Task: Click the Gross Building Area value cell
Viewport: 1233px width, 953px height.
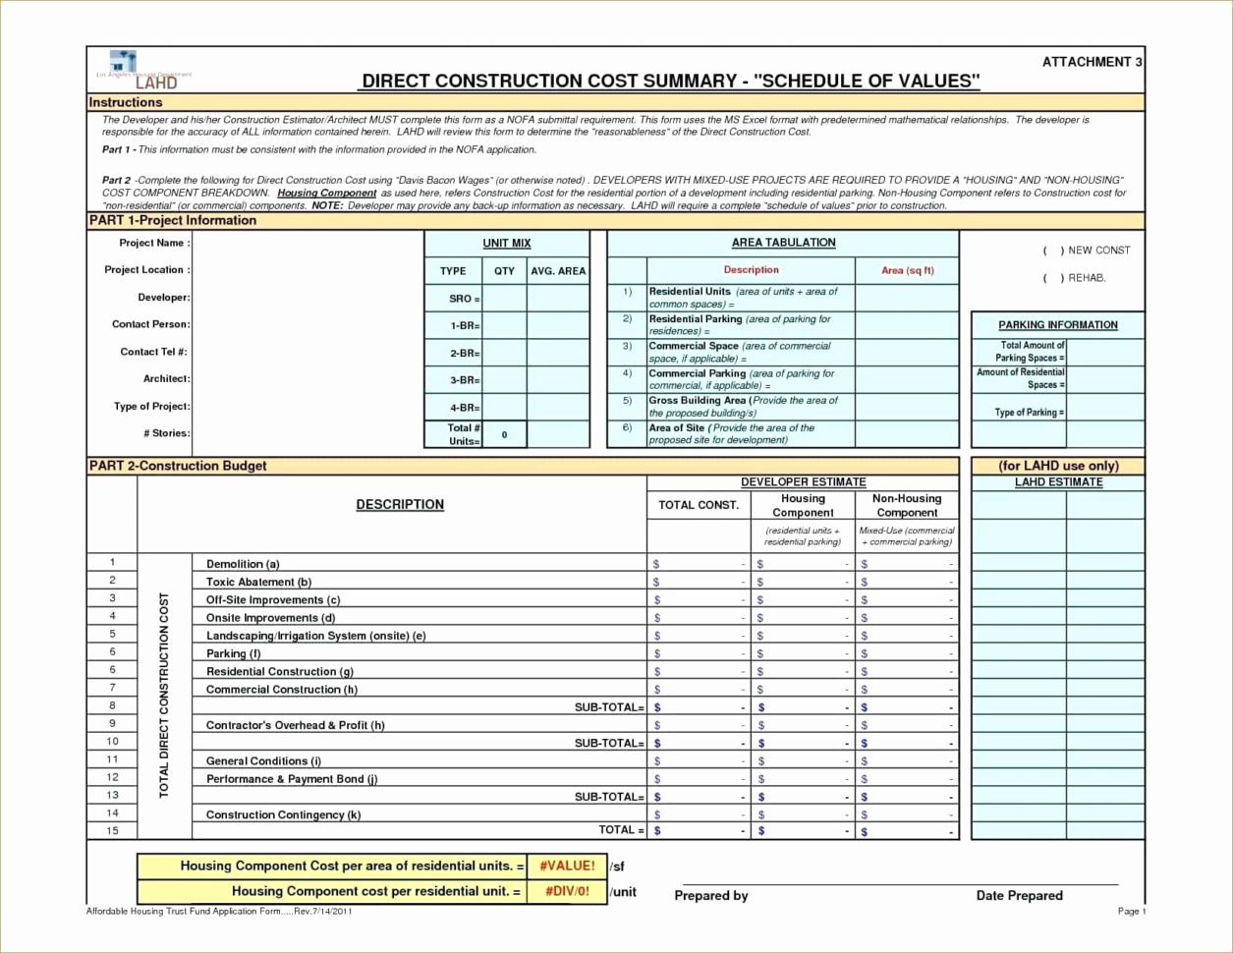Action: (x=906, y=406)
